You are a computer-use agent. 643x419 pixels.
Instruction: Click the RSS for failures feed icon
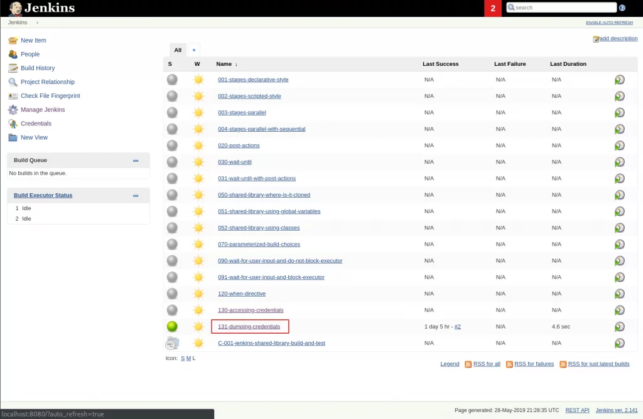click(x=509, y=364)
